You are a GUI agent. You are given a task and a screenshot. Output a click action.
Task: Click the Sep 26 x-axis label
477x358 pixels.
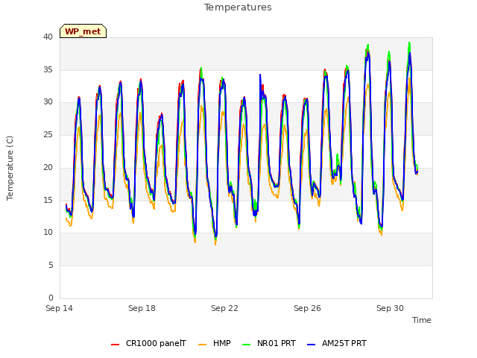point(307,308)
